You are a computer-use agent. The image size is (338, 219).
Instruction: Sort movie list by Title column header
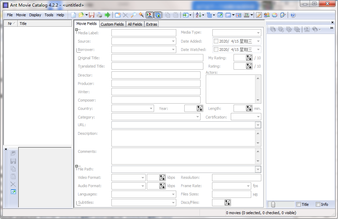(x=45, y=24)
